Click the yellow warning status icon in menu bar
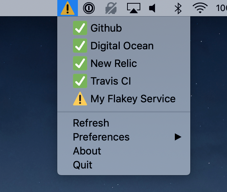The height and width of the screenshot is (192, 227). point(68,8)
